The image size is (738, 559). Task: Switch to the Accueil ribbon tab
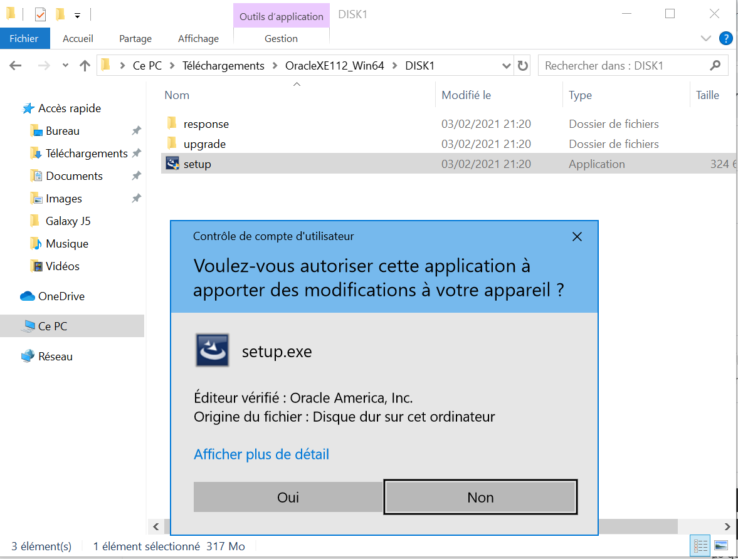coord(78,39)
